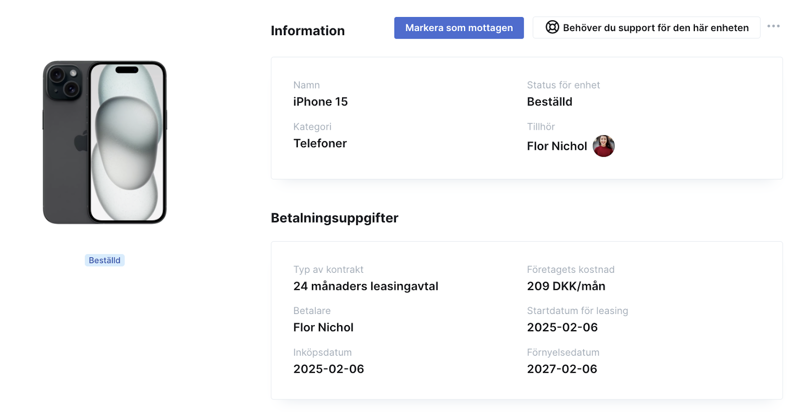Click the Beställd status badge under the phone
The height and width of the screenshot is (412, 805).
(105, 260)
